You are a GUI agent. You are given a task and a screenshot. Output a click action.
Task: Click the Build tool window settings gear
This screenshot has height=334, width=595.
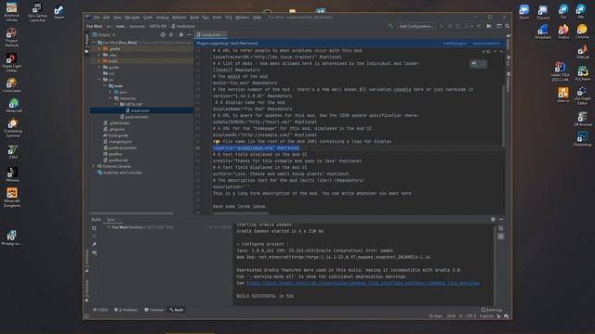pyautogui.click(x=493, y=219)
